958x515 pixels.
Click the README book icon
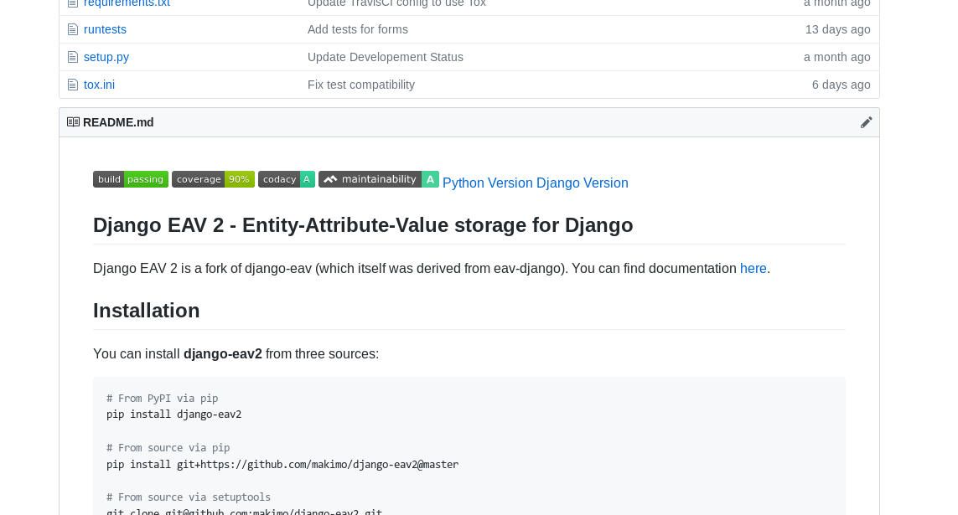click(x=73, y=122)
